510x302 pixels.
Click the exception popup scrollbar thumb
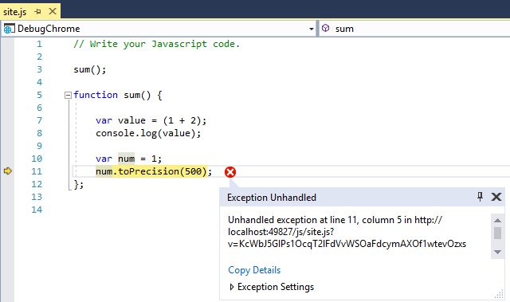tap(497, 233)
